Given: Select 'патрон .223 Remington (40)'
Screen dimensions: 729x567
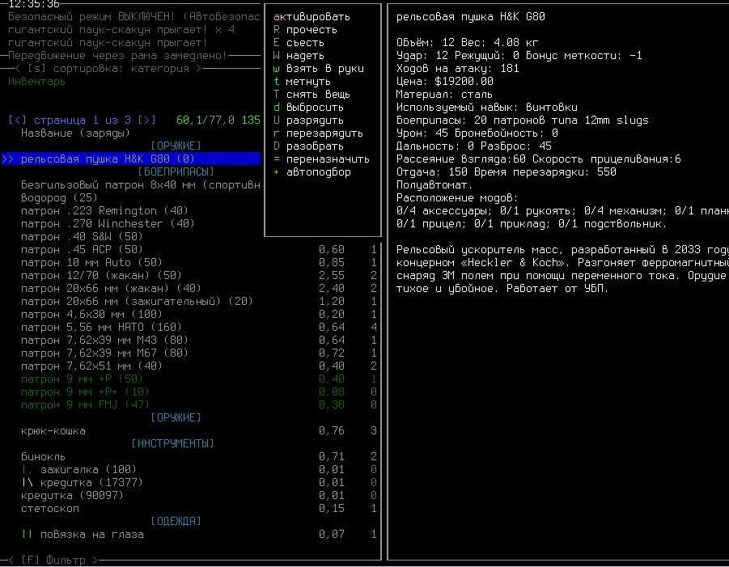Looking at the screenshot, I should (x=104, y=211).
